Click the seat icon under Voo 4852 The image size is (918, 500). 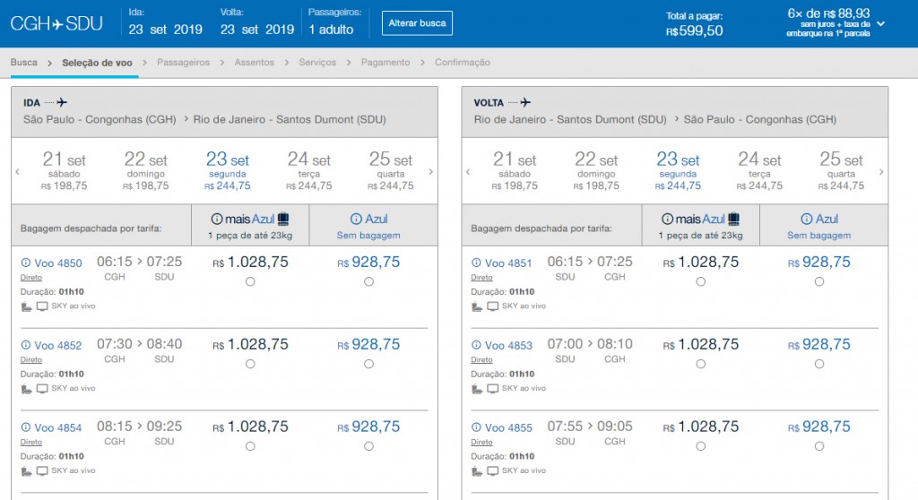[26, 389]
